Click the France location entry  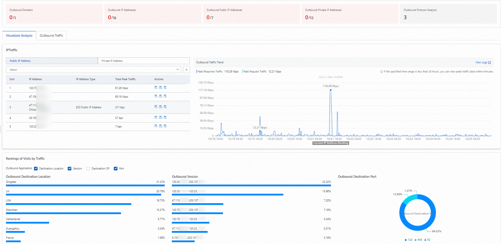tap(10, 238)
